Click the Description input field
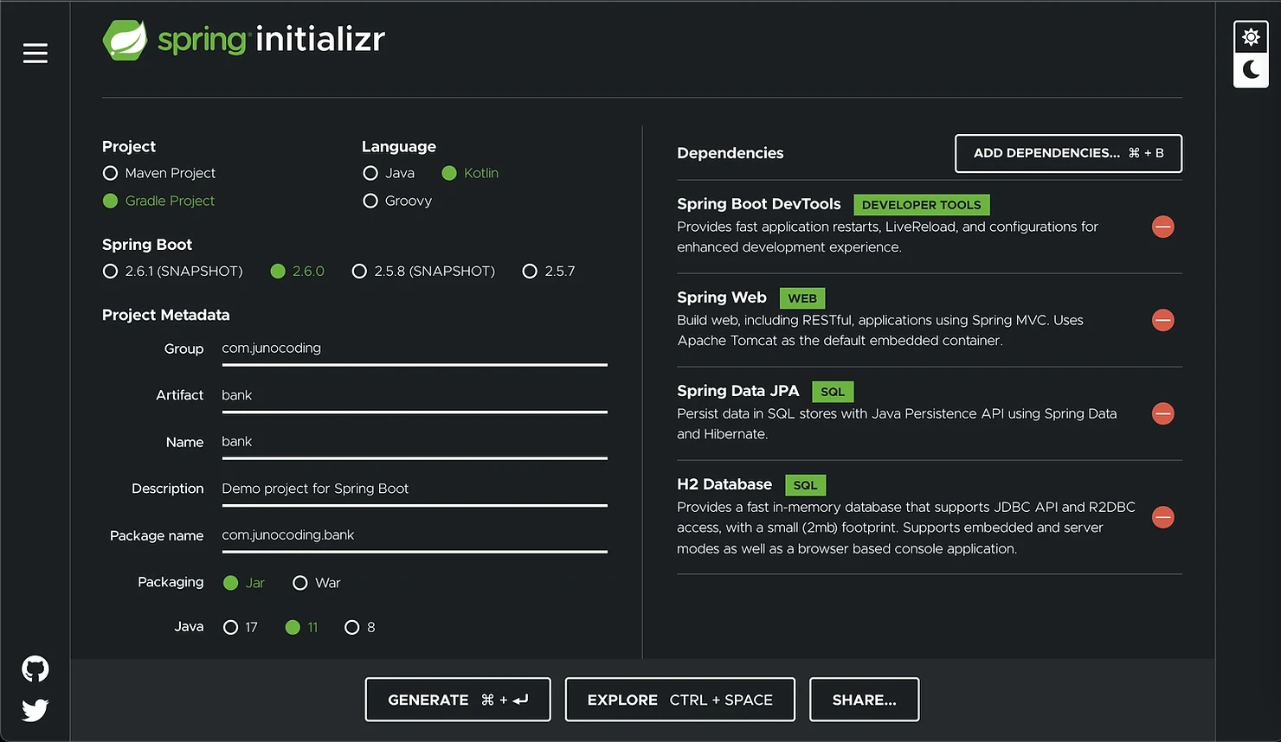The image size is (1281, 742). click(x=415, y=489)
